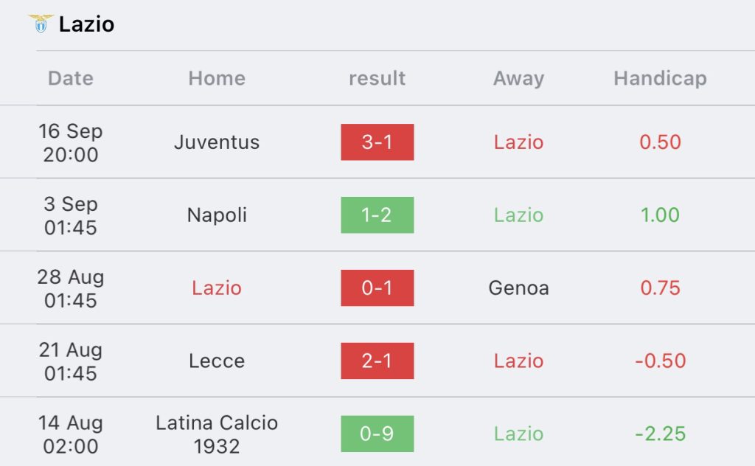Screen dimensions: 755x466
Task: Select the 1.00 handicap value
Action: (x=660, y=215)
